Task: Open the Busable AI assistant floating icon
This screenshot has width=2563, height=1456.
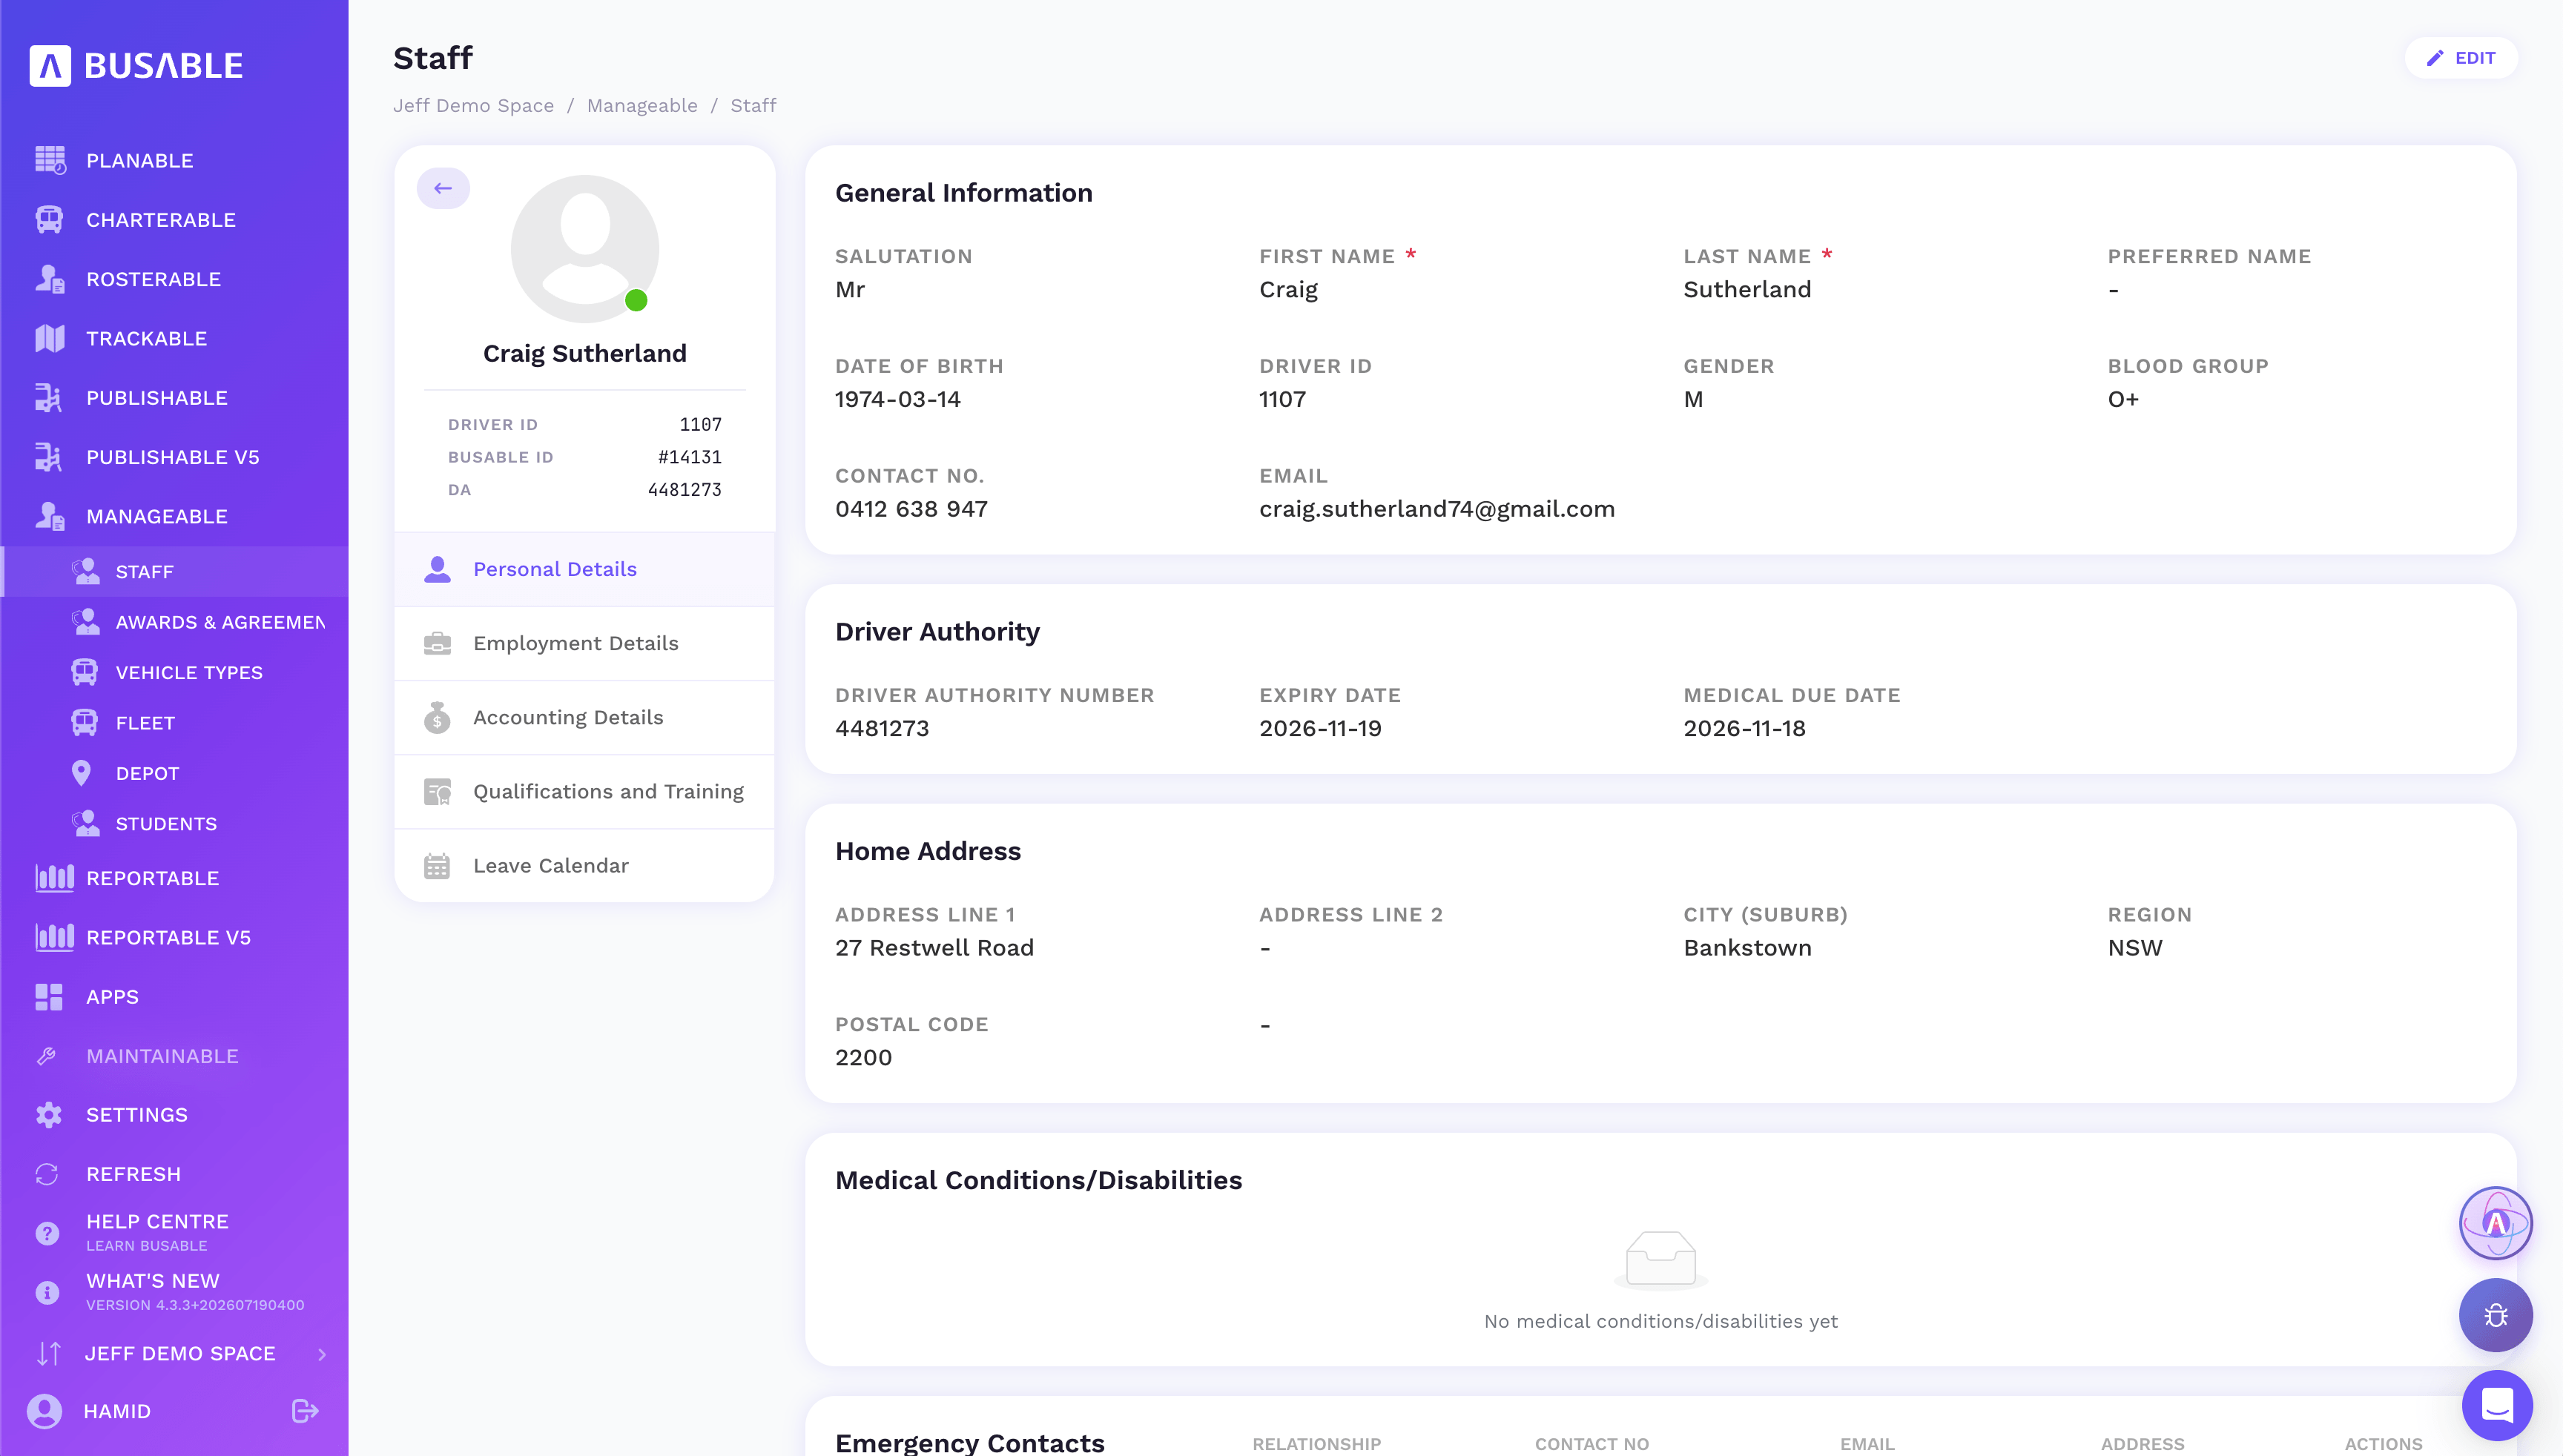Action: pos(2496,1223)
